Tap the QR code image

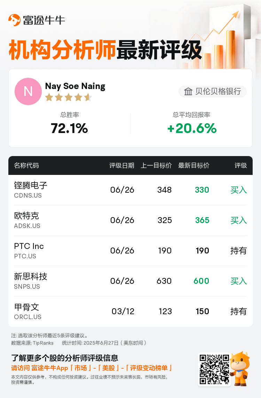point(214,370)
